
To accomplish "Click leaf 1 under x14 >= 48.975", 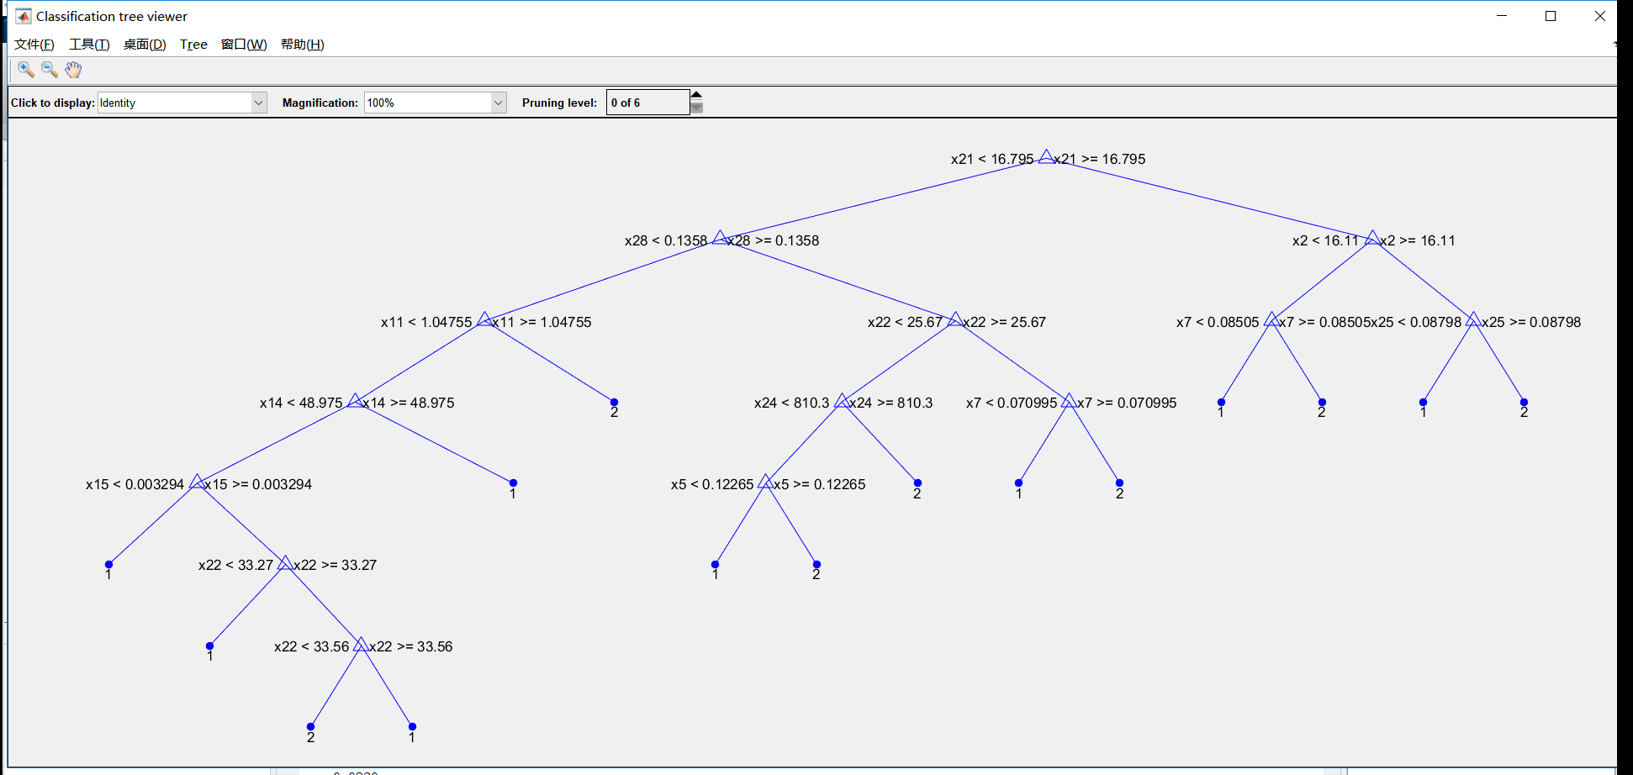I will click(x=513, y=483).
